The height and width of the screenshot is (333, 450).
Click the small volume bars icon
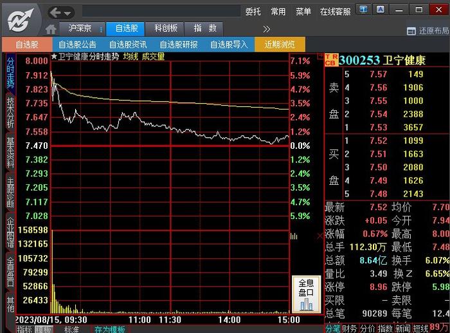pos(294,236)
